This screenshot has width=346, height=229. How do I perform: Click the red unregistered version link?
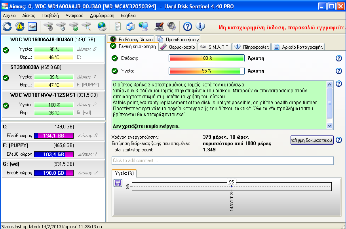[281, 28]
